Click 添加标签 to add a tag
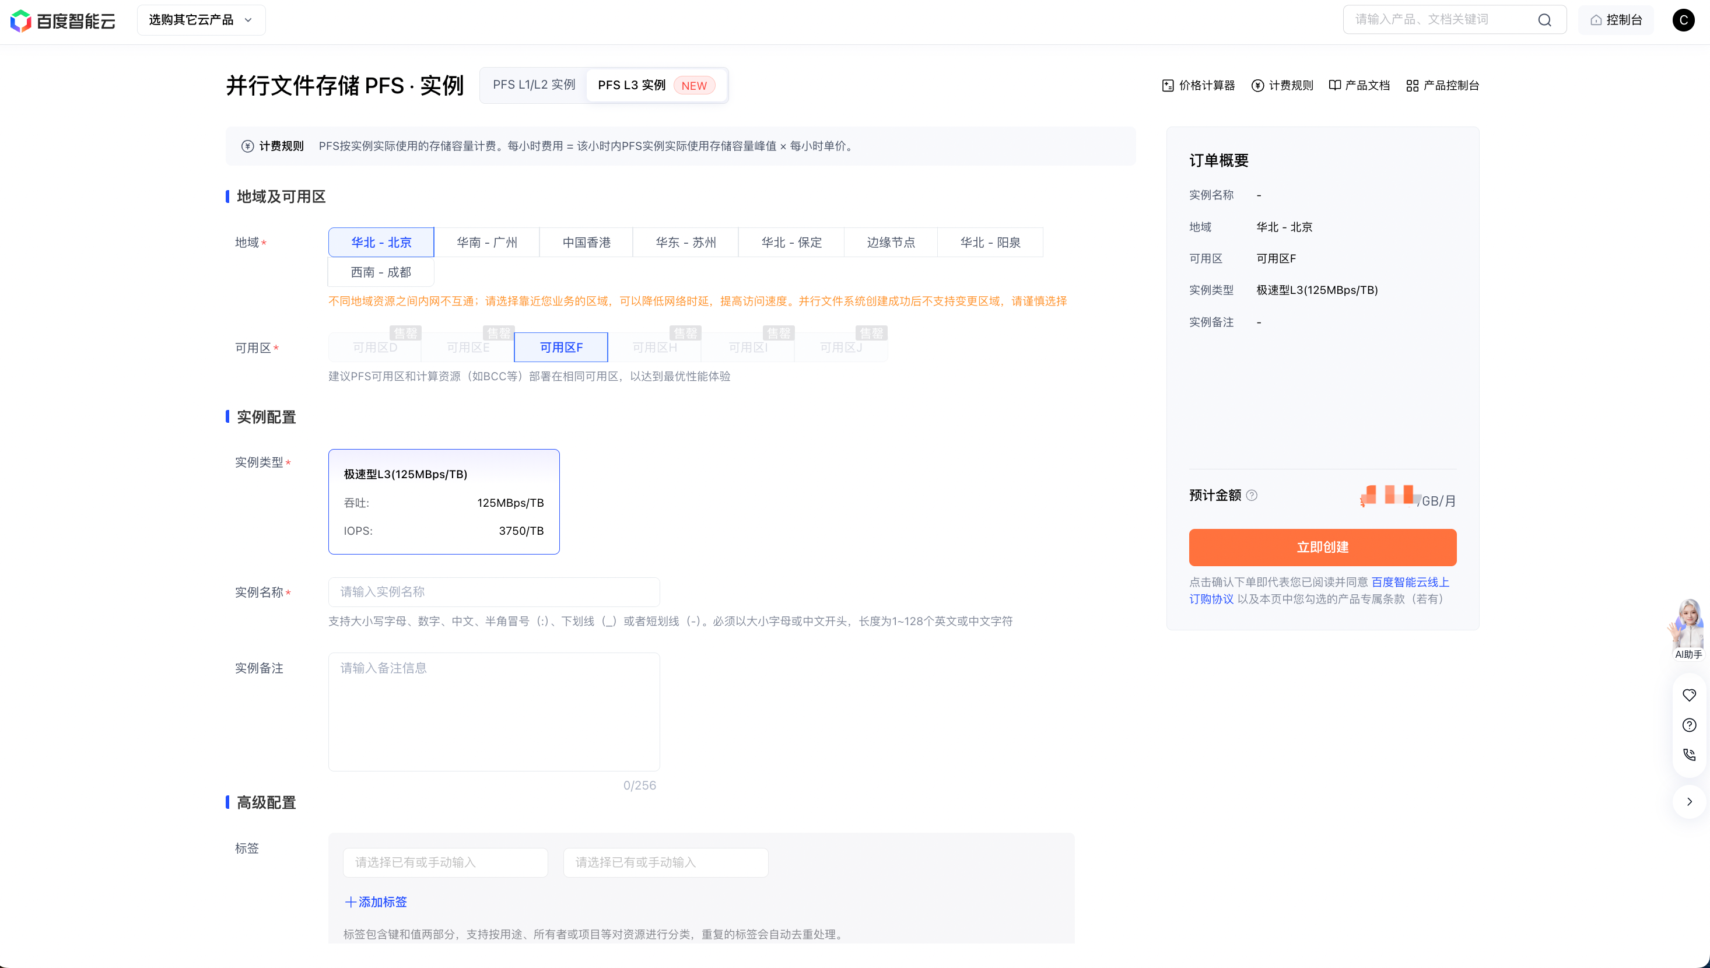 click(376, 902)
